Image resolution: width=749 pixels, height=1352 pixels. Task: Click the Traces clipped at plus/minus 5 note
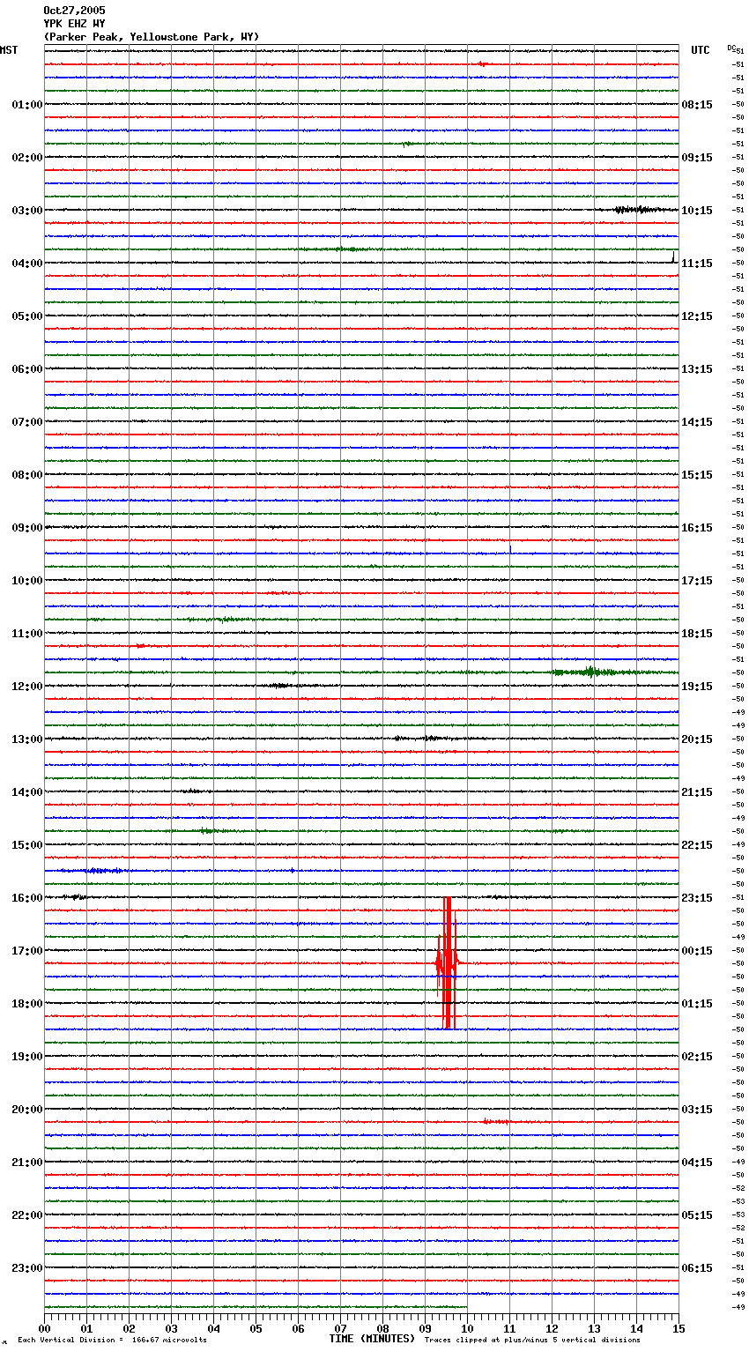(532, 1341)
